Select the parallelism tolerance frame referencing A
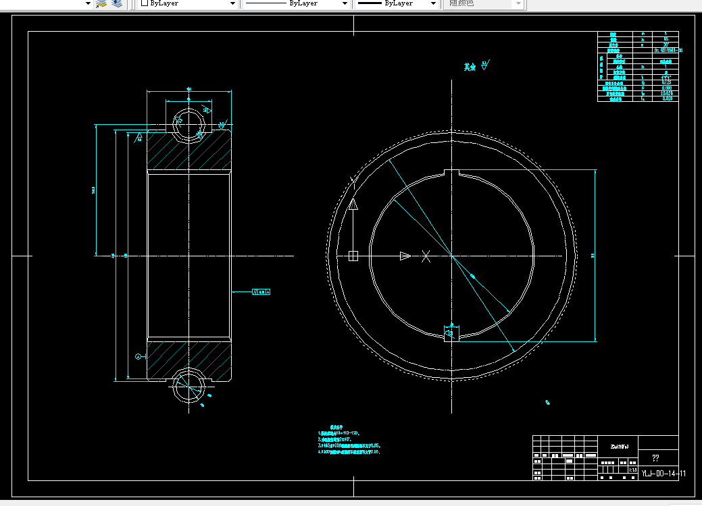 [x=261, y=292]
